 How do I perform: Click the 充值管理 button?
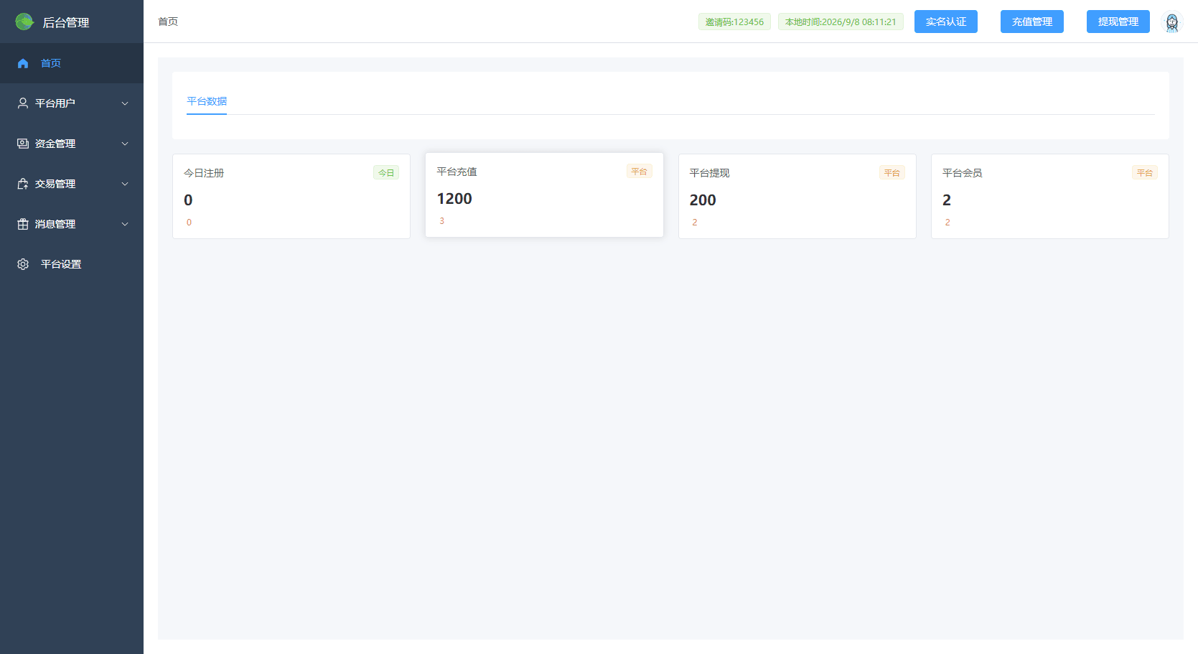[1032, 22]
